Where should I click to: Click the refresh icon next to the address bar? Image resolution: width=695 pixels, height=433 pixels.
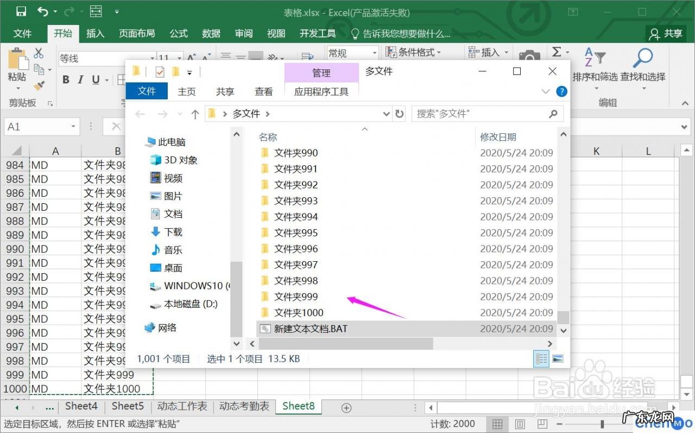pos(399,114)
